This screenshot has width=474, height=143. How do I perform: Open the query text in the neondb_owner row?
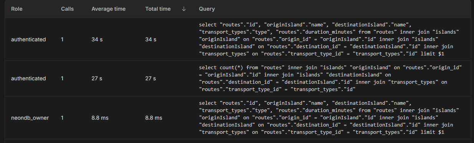coord(329,117)
